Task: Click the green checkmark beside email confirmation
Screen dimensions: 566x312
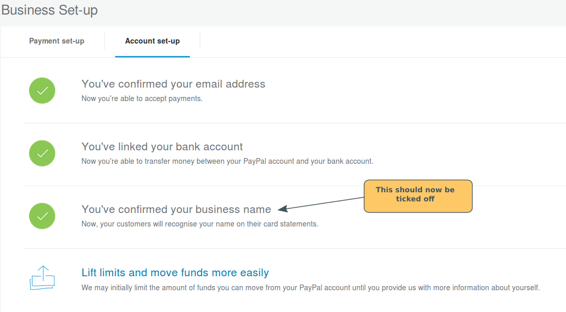Action: point(42,90)
